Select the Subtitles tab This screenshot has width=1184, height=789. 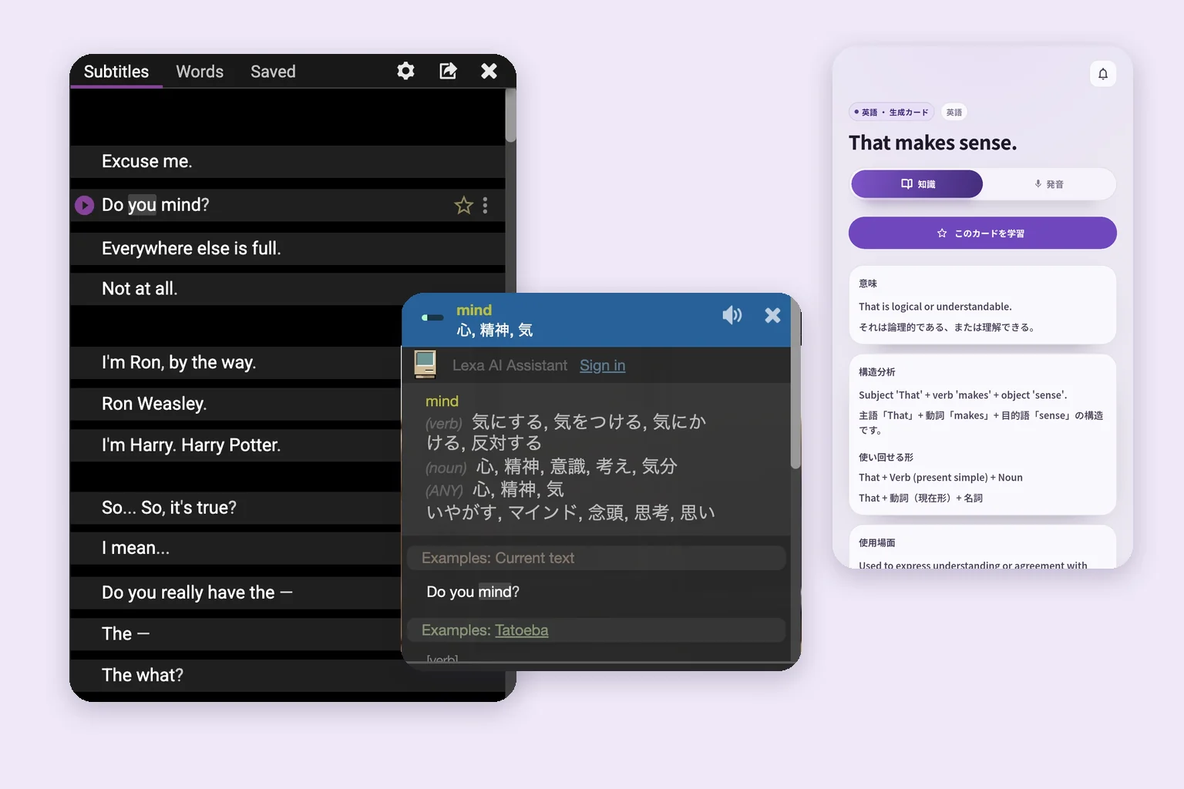[x=116, y=72]
